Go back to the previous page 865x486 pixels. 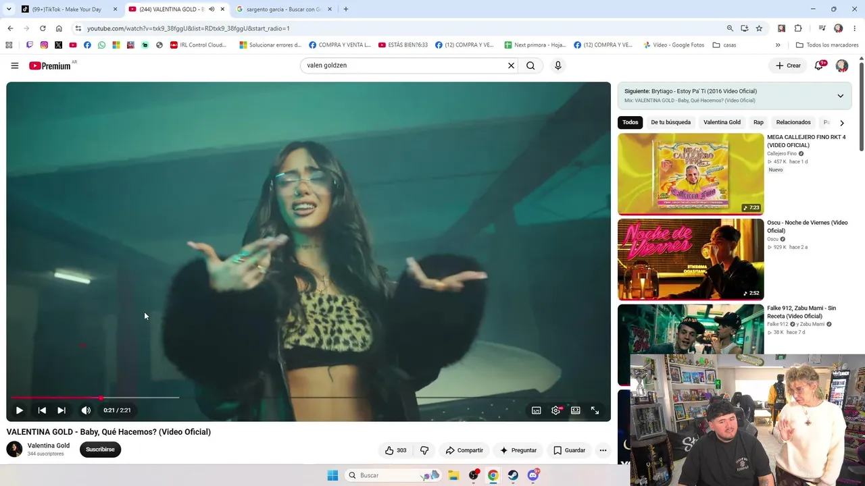point(10,28)
